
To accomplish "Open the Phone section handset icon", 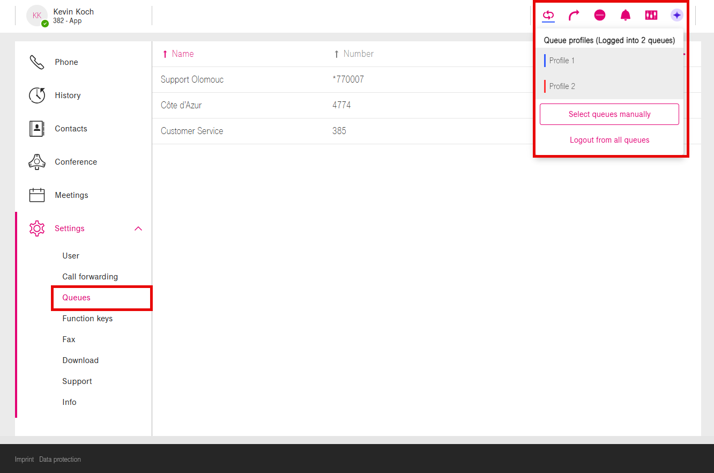I will point(37,62).
